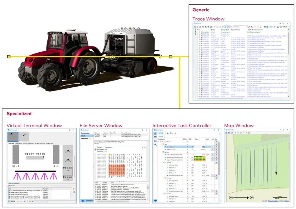Click the Get button for Sprayer Device row
This screenshot has width=296, height=209.
pyautogui.click(x=216, y=142)
